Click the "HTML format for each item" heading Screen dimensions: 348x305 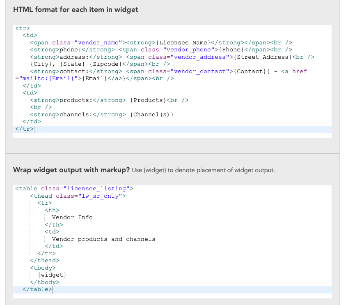tap(76, 9)
